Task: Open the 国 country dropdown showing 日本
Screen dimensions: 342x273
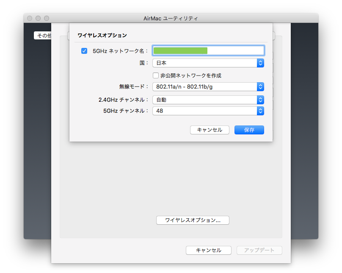Action: [208, 63]
